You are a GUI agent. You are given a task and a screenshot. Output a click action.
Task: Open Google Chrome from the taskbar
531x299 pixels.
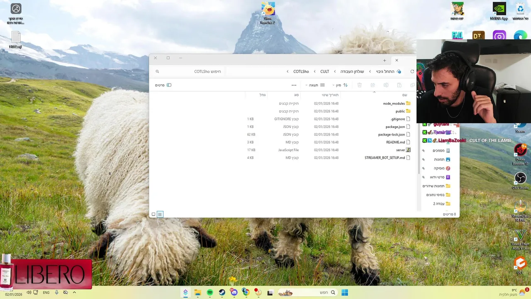pos(246,293)
